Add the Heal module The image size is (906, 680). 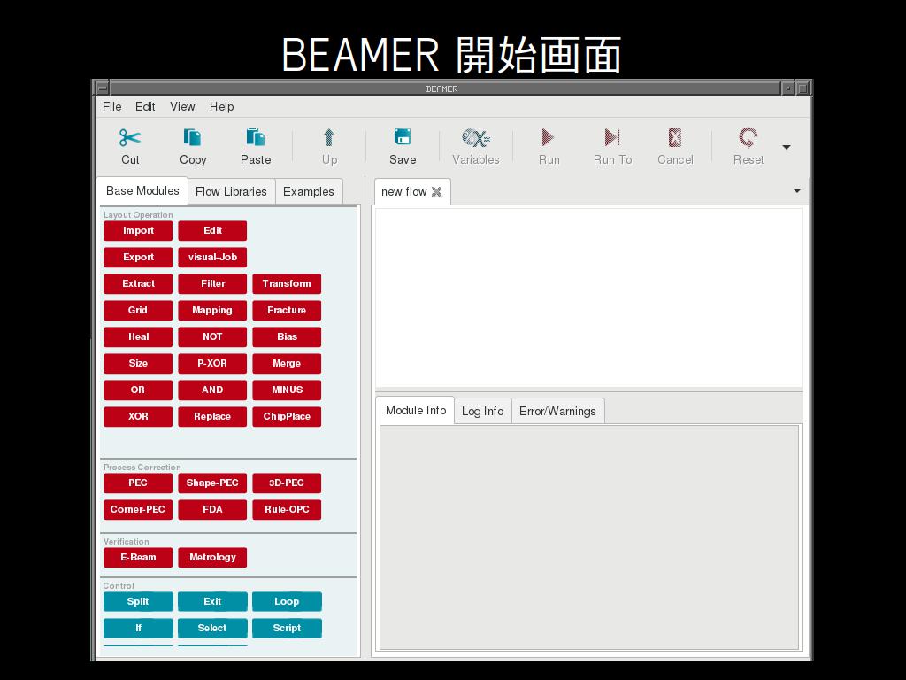coord(138,337)
